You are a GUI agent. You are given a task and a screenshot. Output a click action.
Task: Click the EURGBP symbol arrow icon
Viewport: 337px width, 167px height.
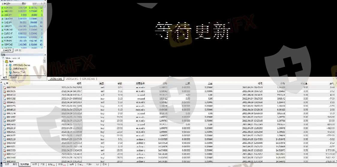point(2,37)
